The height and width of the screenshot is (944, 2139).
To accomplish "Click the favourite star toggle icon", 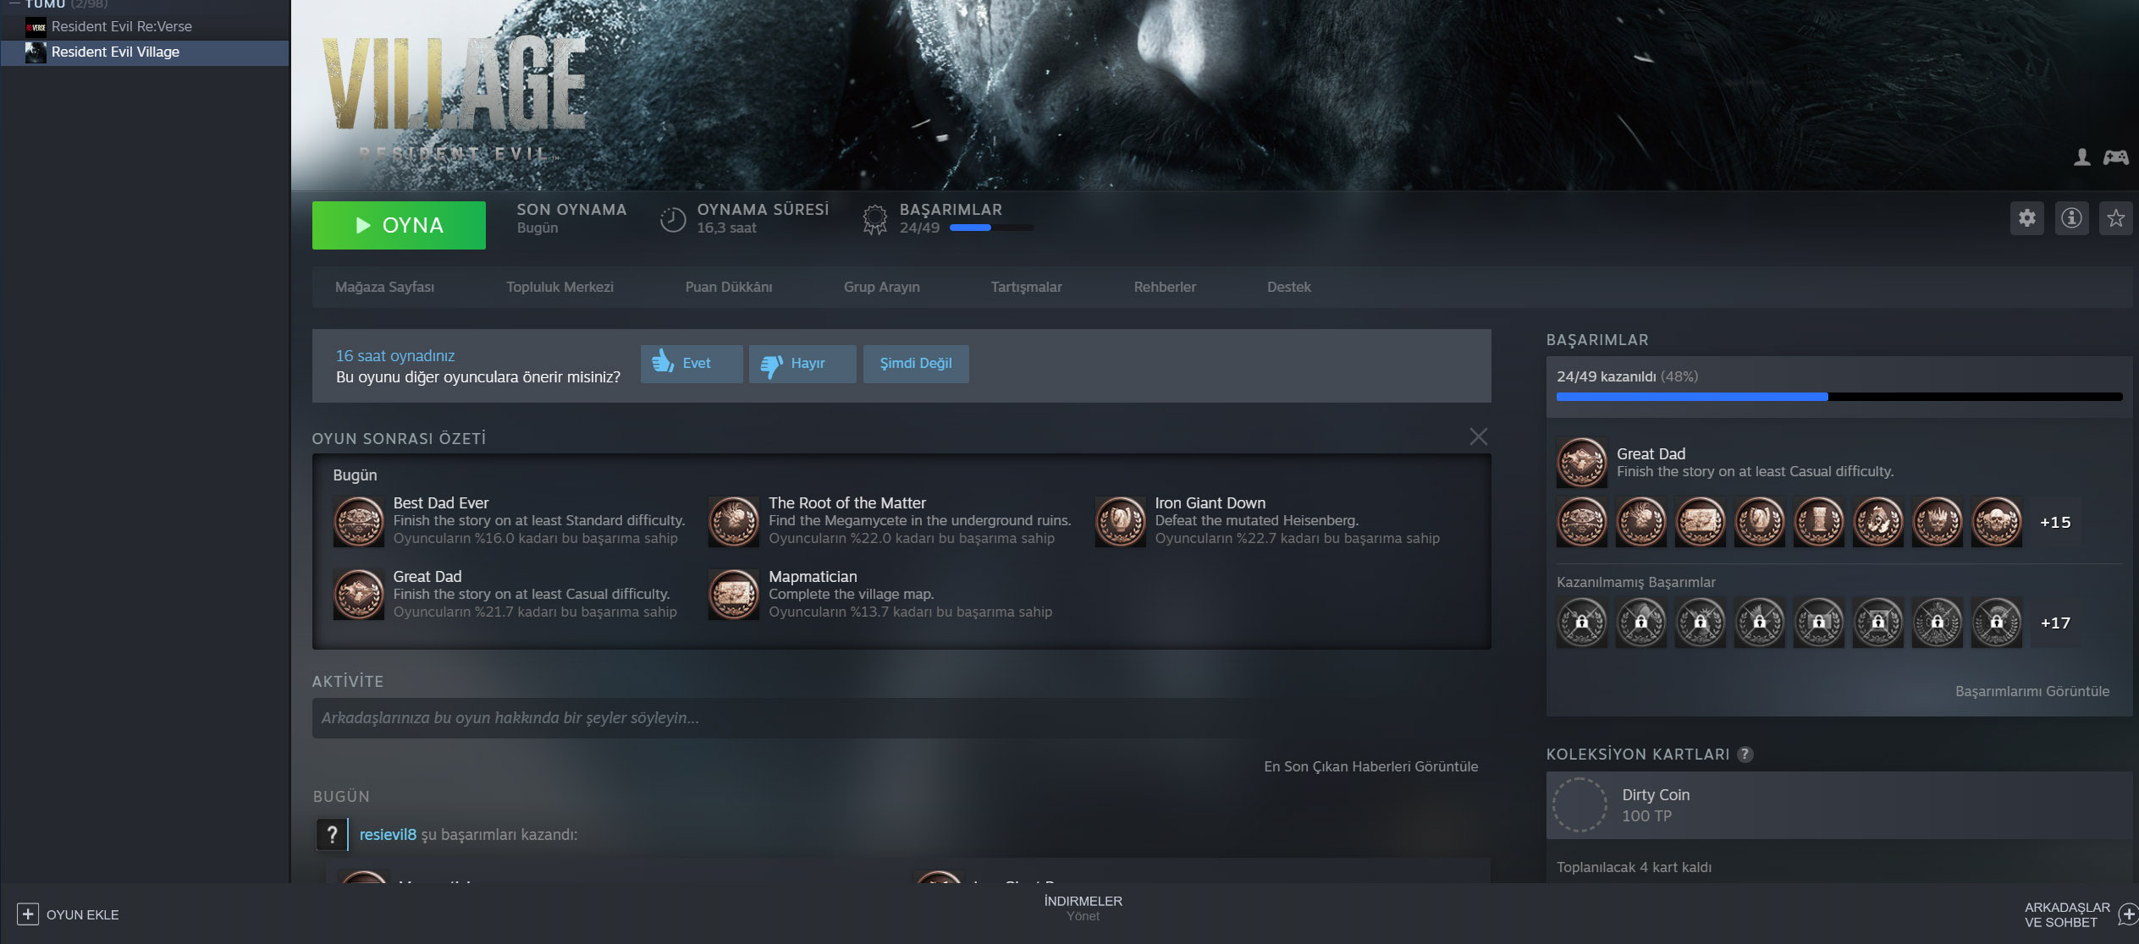I will coord(2116,218).
